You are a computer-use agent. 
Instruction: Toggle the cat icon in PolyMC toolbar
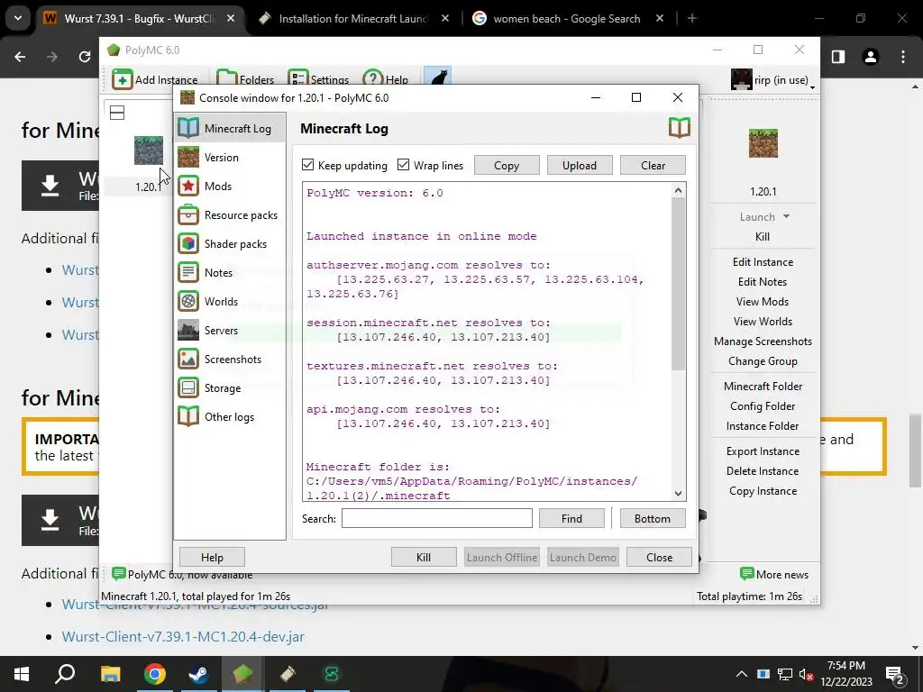click(x=437, y=77)
